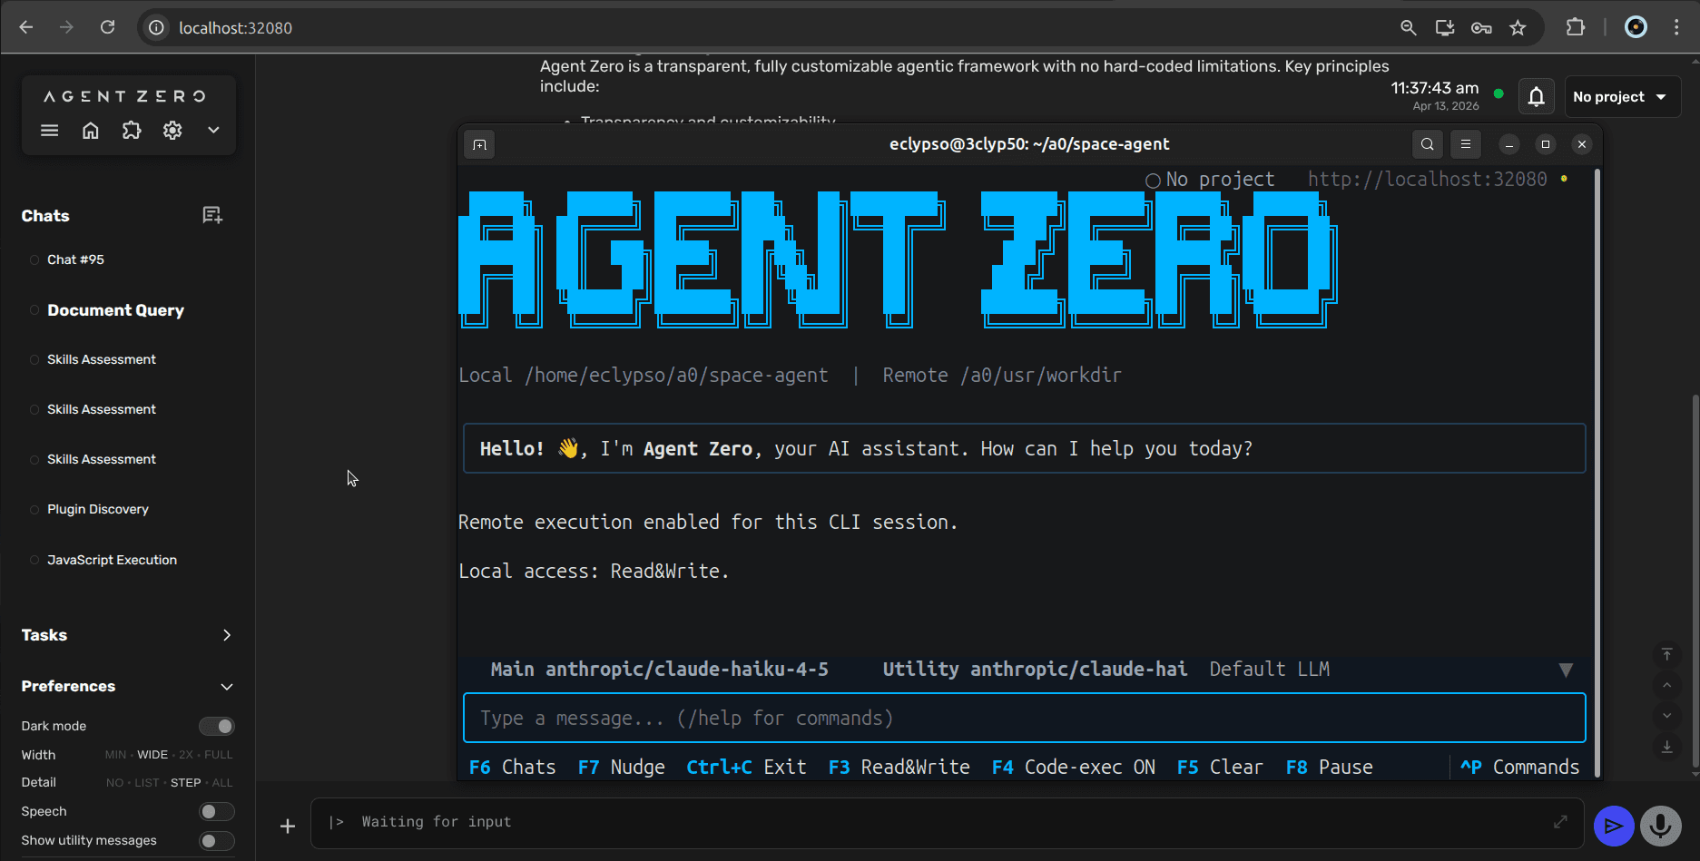Expand the chat input to fullscreen
The image size is (1700, 861).
click(x=1560, y=821)
